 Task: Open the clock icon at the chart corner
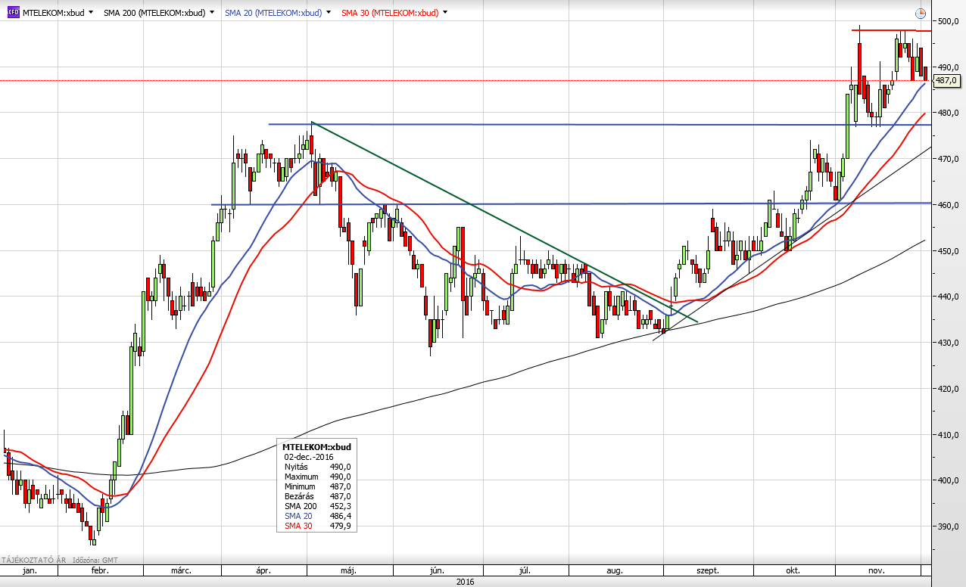(920, 13)
